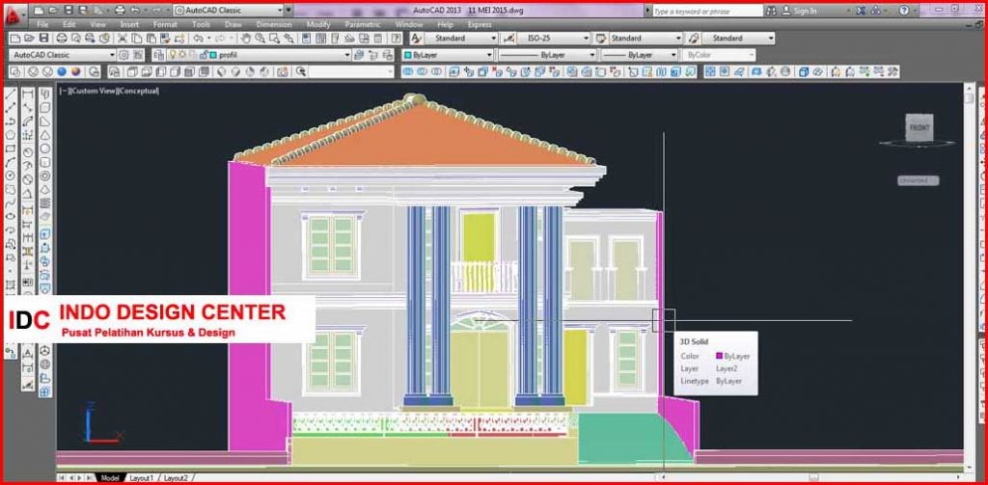Viewport: 988px width, 485px height.
Task: Click the Cut scissors icon
Action: 123,39
